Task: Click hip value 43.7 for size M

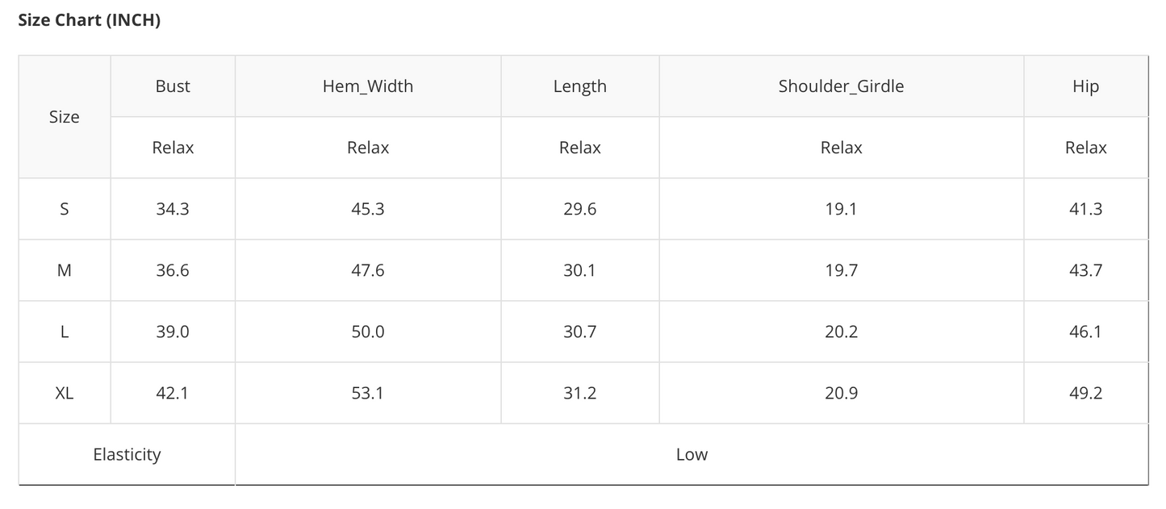Action: (1086, 270)
